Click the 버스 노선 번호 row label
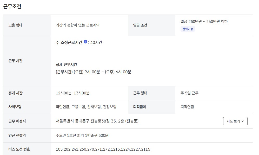 tap(19, 149)
